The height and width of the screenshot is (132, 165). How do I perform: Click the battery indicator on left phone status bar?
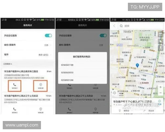pos(43,20)
